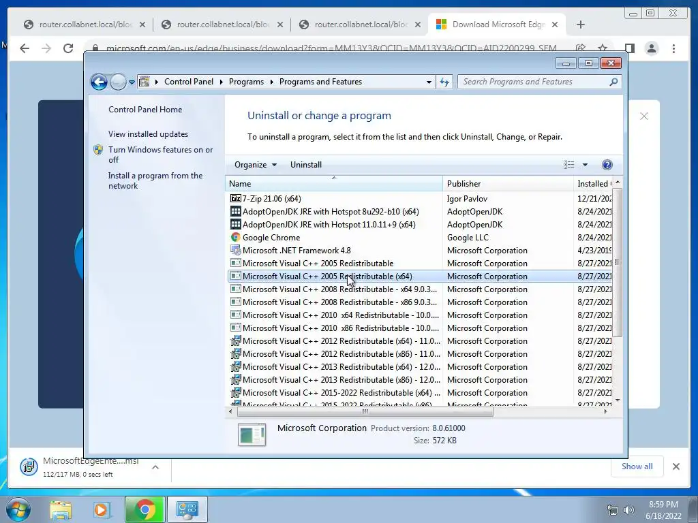Click the change view icon button
This screenshot has width=698, height=523.
(569, 165)
